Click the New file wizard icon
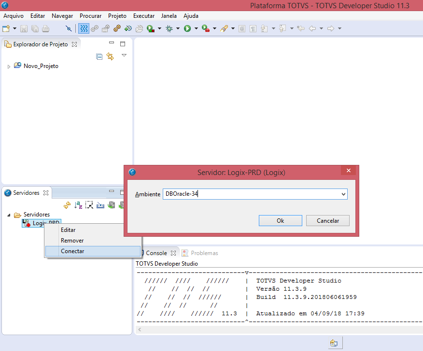This screenshot has height=351, width=423. 6,28
